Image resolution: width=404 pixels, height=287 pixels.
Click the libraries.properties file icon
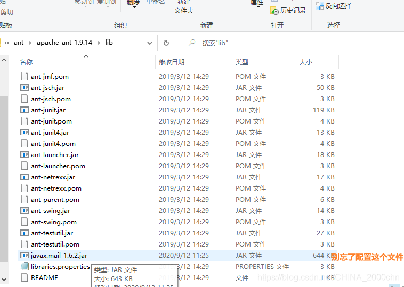[x=25, y=266]
